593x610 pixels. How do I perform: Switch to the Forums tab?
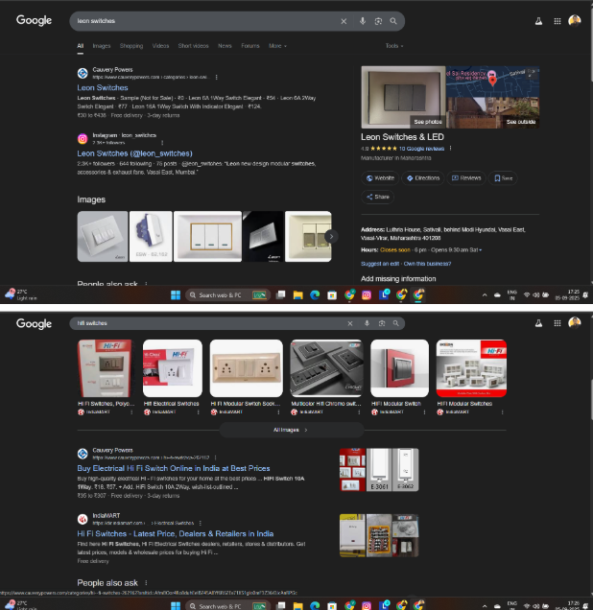(x=249, y=46)
